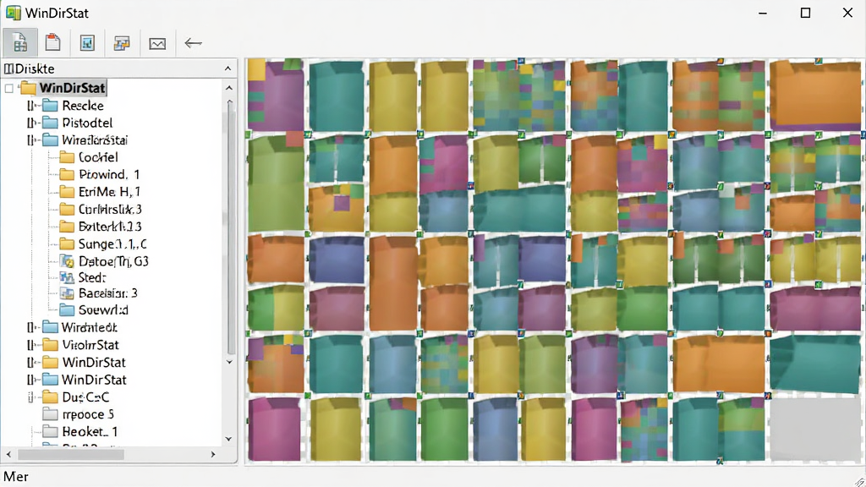Click the gray block in the treemap
The width and height of the screenshot is (866, 487).
click(x=814, y=429)
